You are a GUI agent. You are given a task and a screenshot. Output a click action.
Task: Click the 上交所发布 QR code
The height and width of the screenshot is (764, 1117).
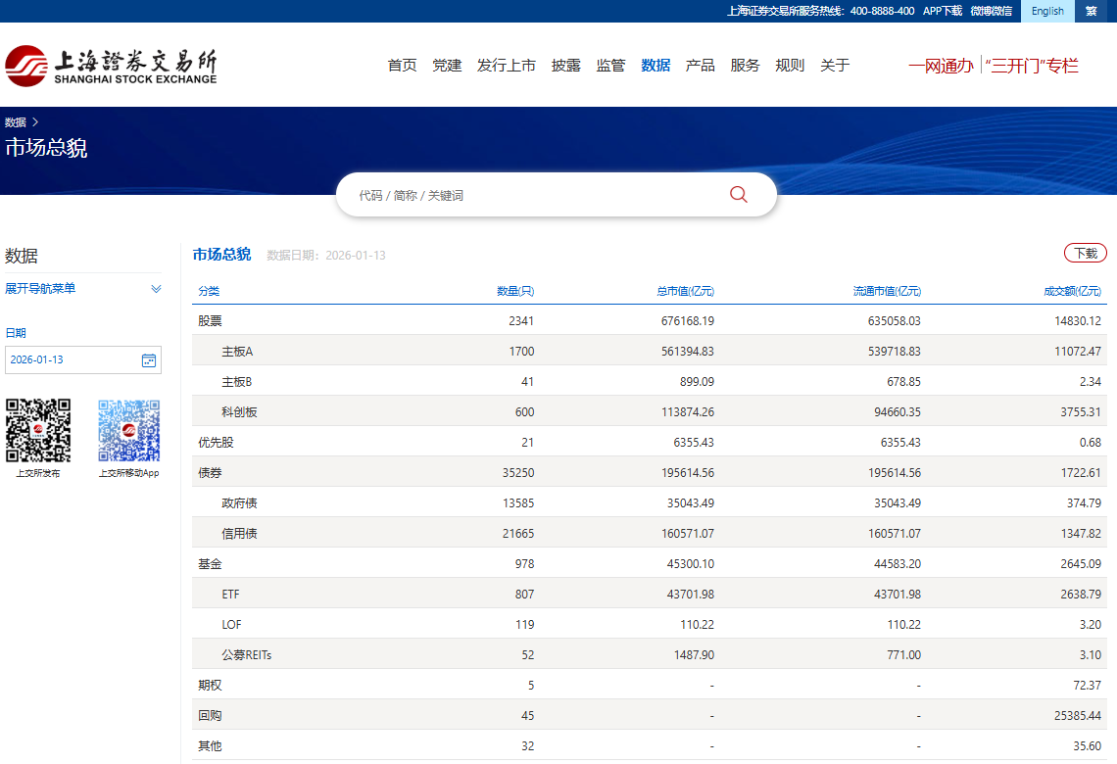(x=38, y=430)
